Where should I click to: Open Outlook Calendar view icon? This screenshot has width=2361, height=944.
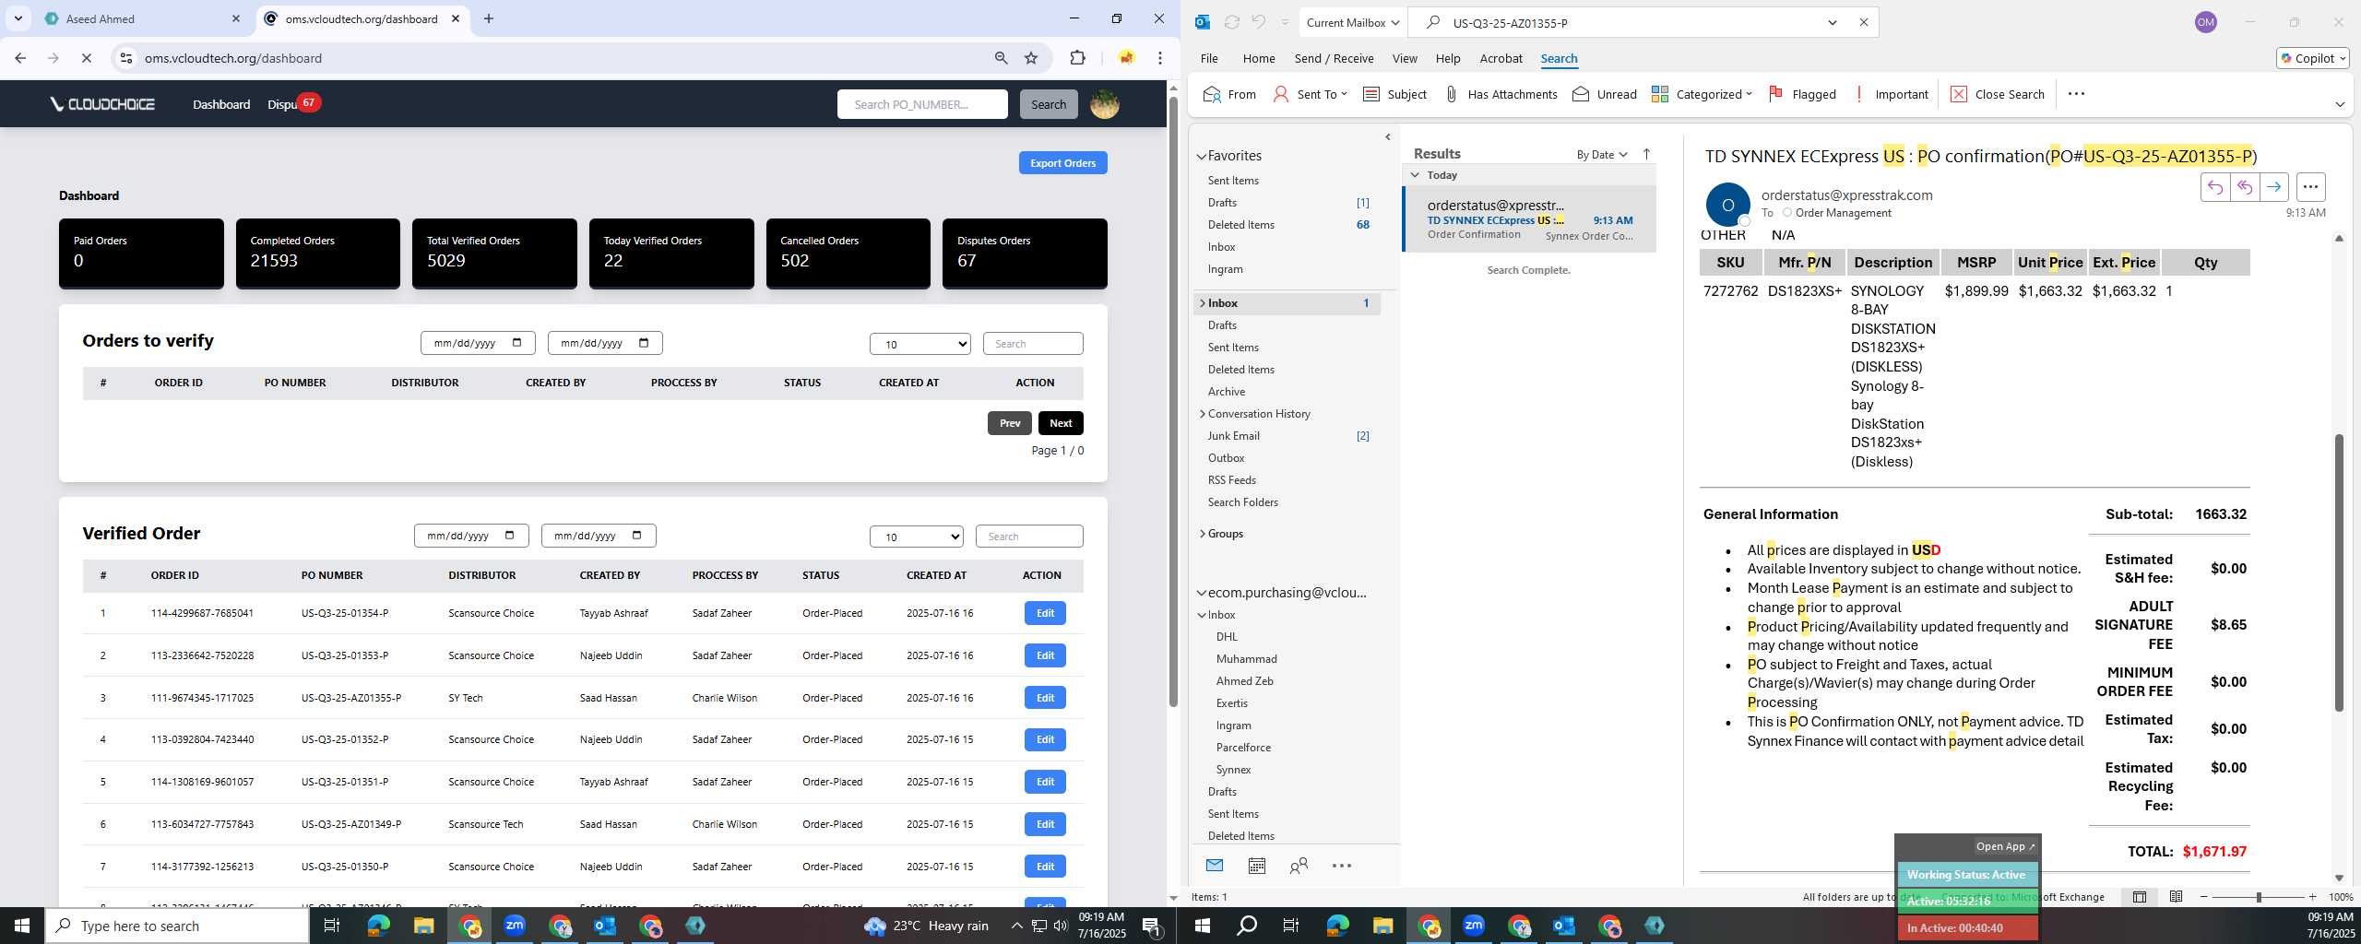pyautogui.click(x=1256, y=866)
